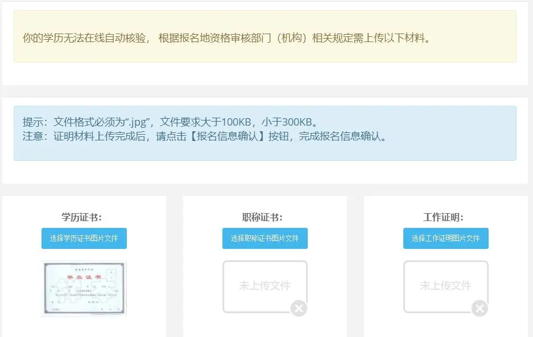Click the X icon on 工作证明 placeholder
This screenshot has height=337, width=533.
480,309
